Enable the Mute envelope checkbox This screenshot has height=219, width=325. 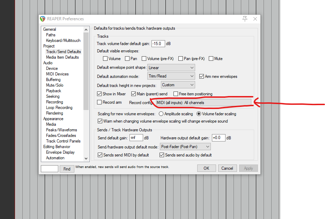point(211,59)
